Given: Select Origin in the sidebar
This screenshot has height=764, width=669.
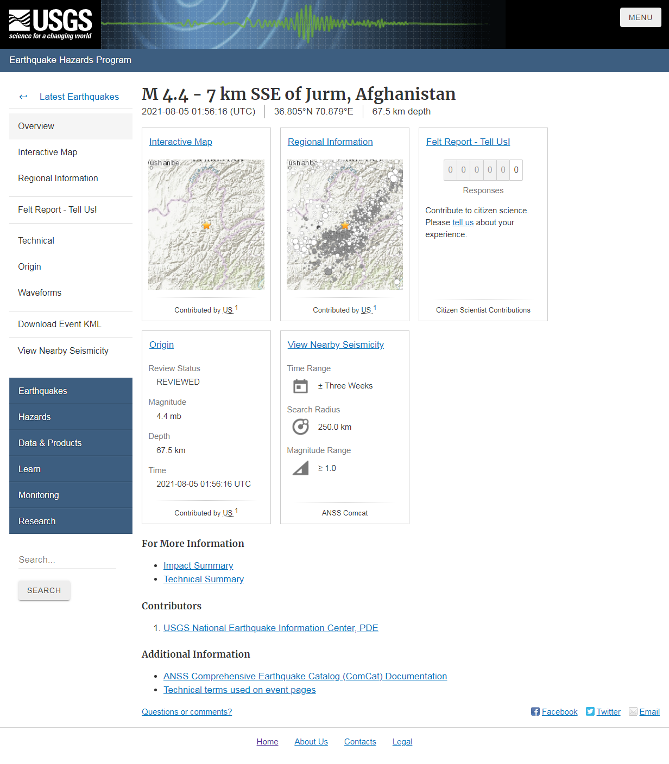Looking at the screenshot, I should point(71,266).
